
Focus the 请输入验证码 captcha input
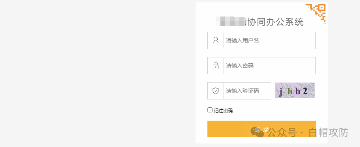click(247, 91)
